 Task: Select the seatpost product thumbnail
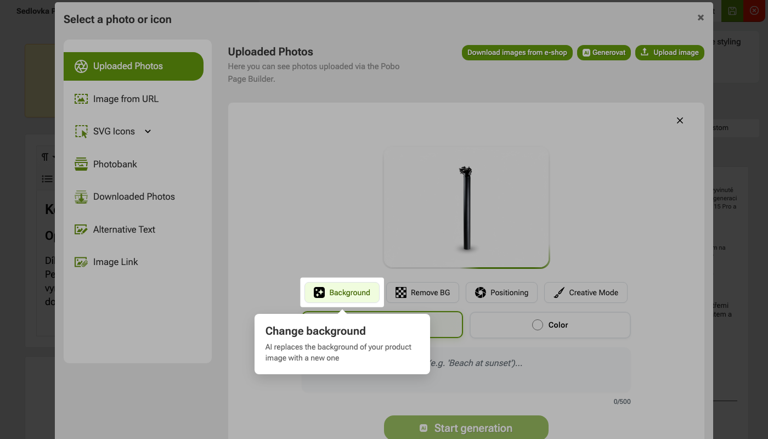467,208
